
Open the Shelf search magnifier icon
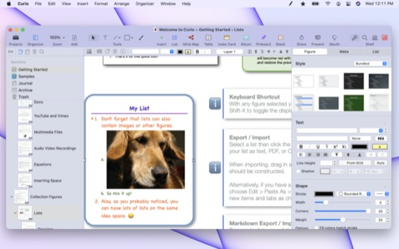(365, 38)
